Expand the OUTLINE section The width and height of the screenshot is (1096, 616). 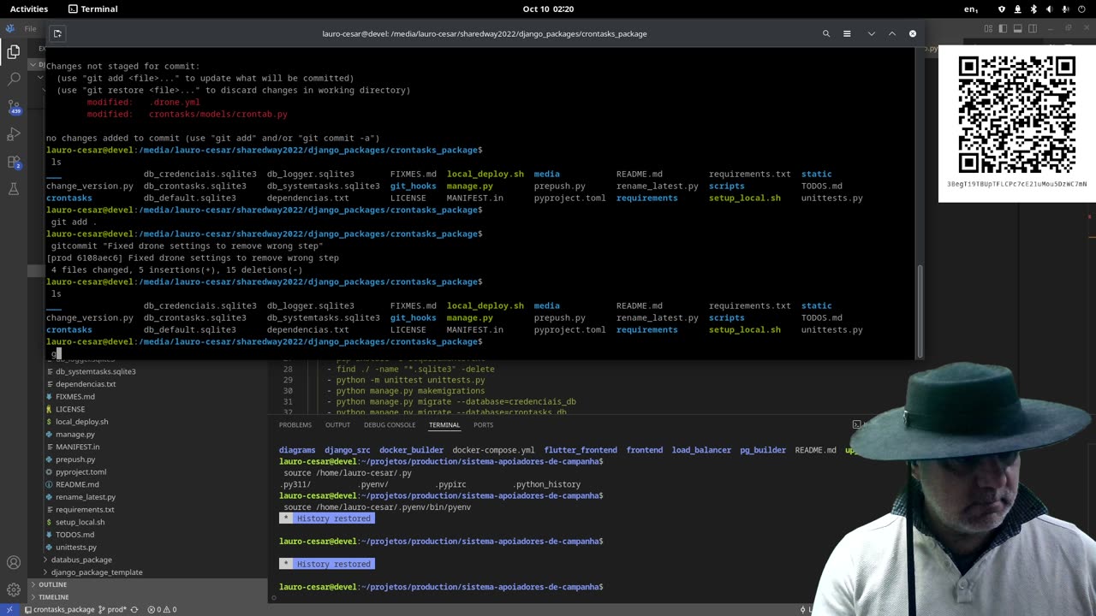click(52, 584)
